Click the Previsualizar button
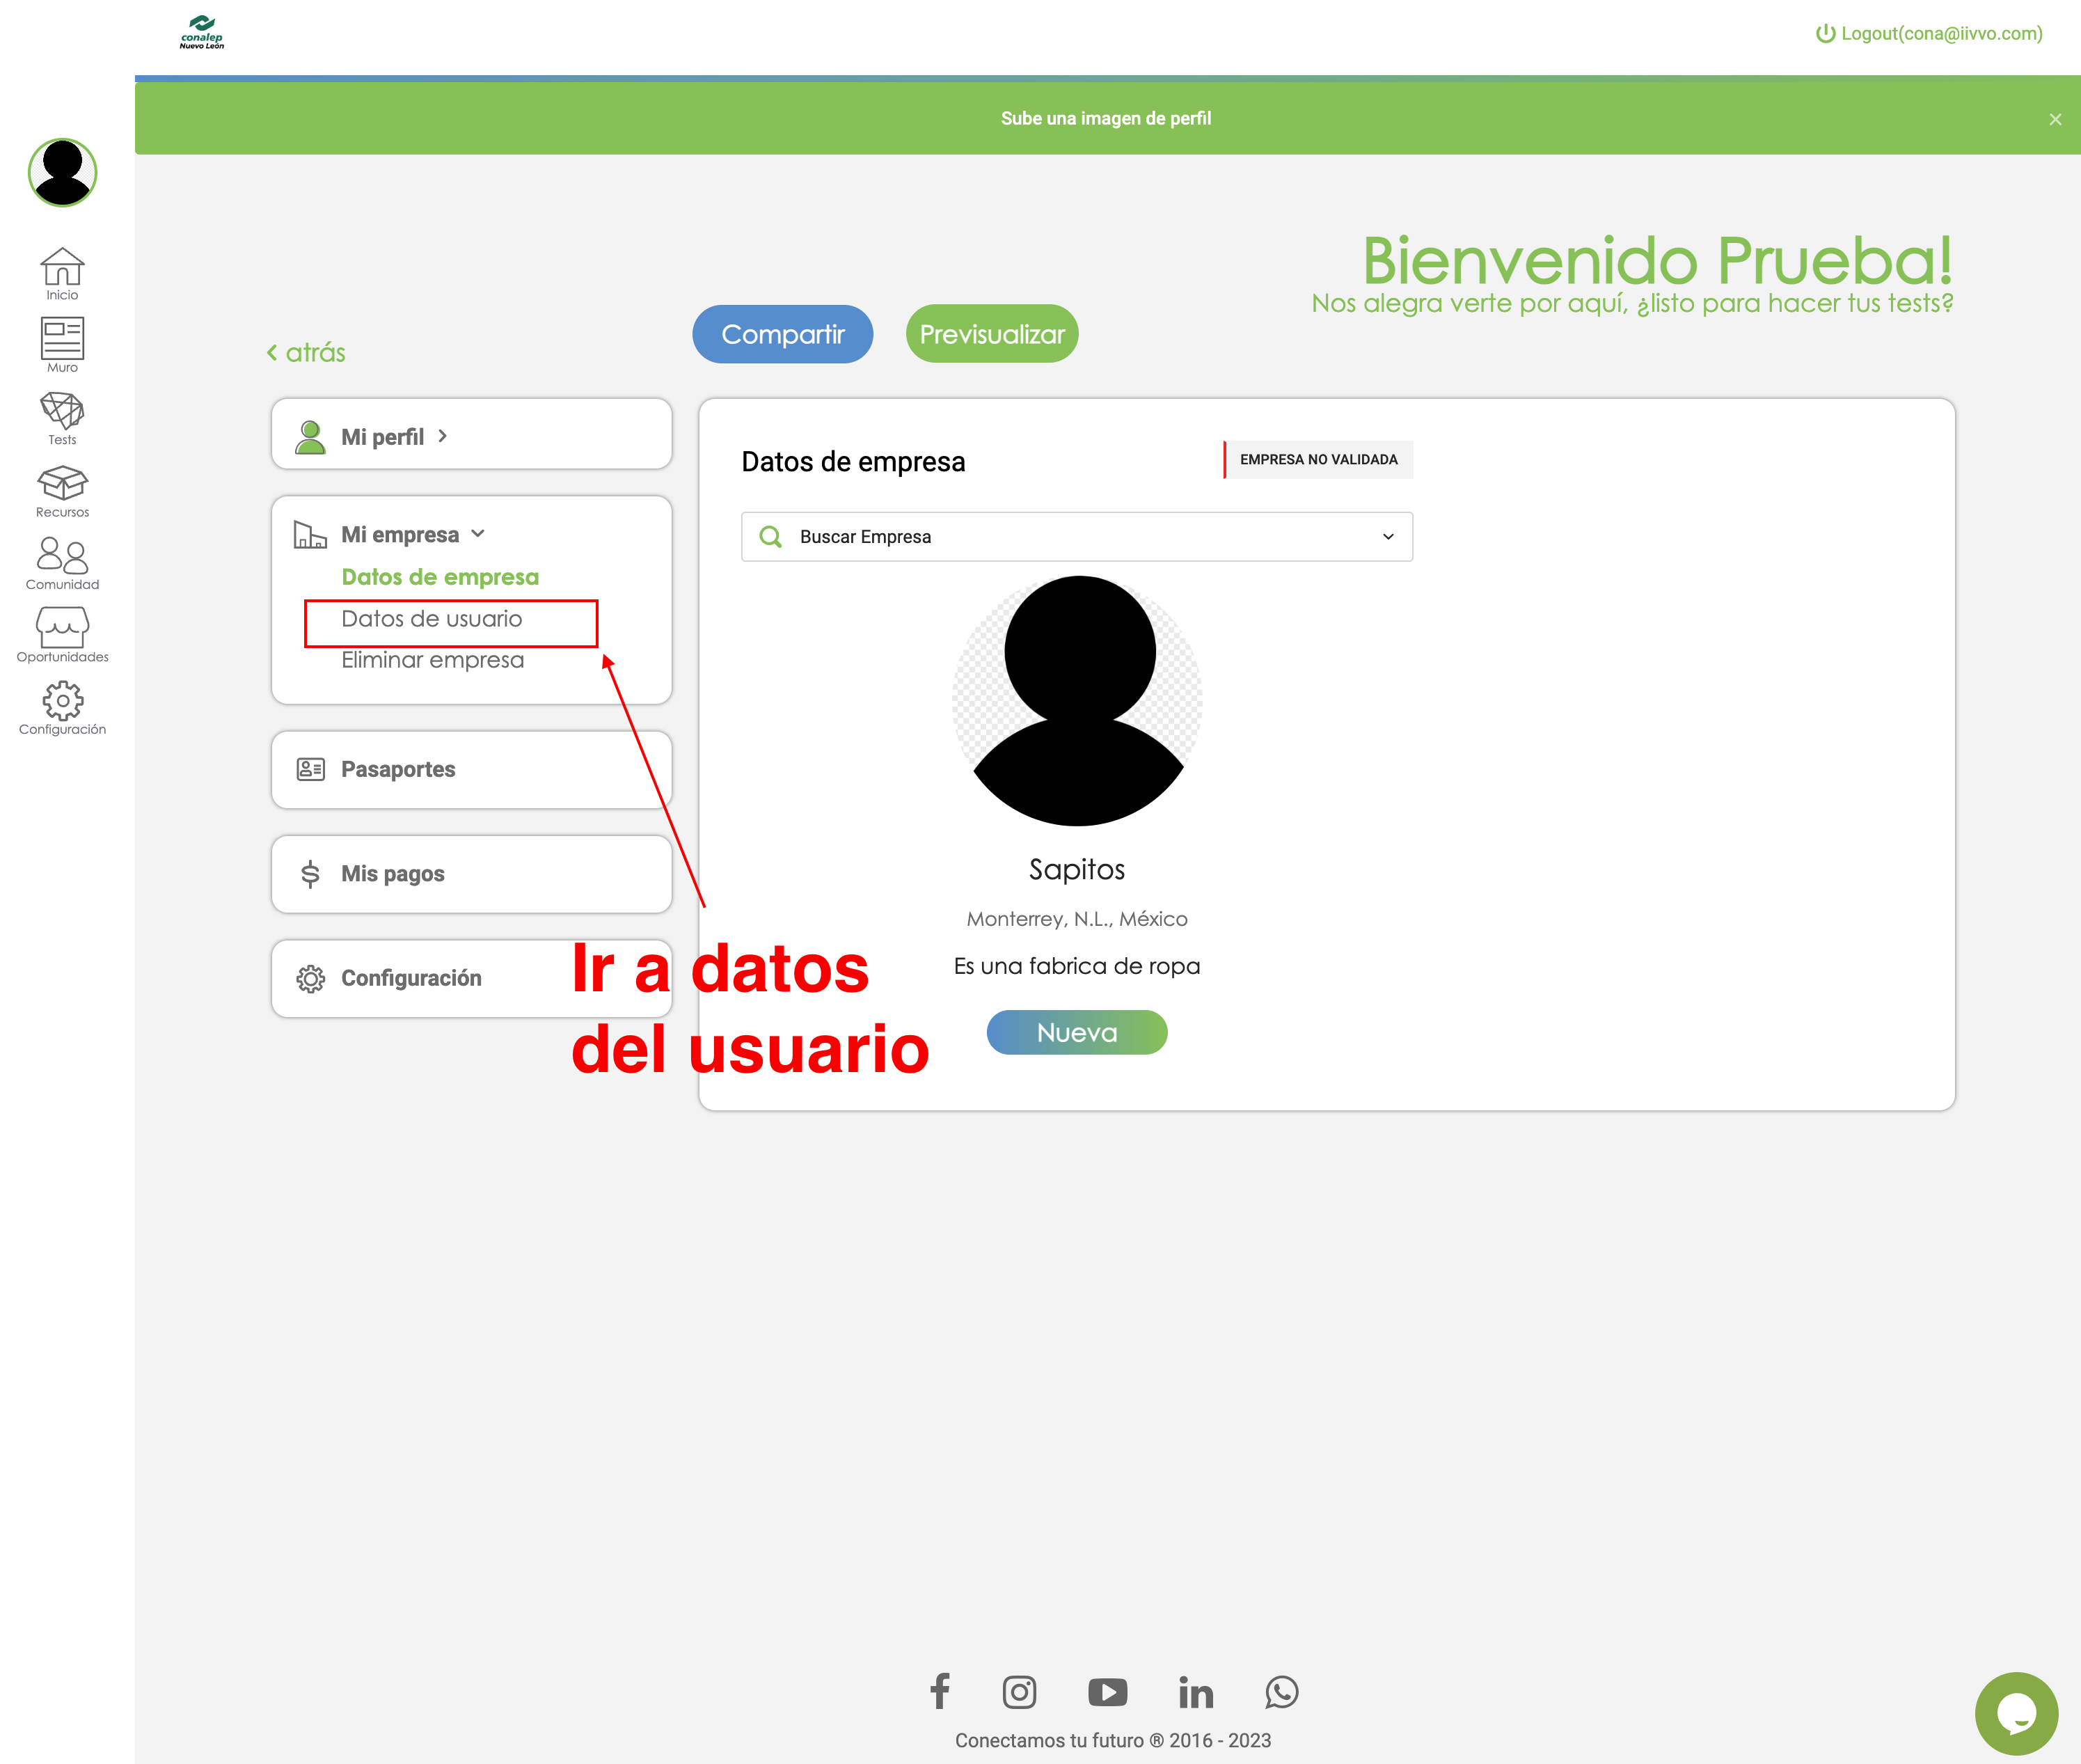This screenshot has height=1764, width=2081. click(x=992, y=334)
